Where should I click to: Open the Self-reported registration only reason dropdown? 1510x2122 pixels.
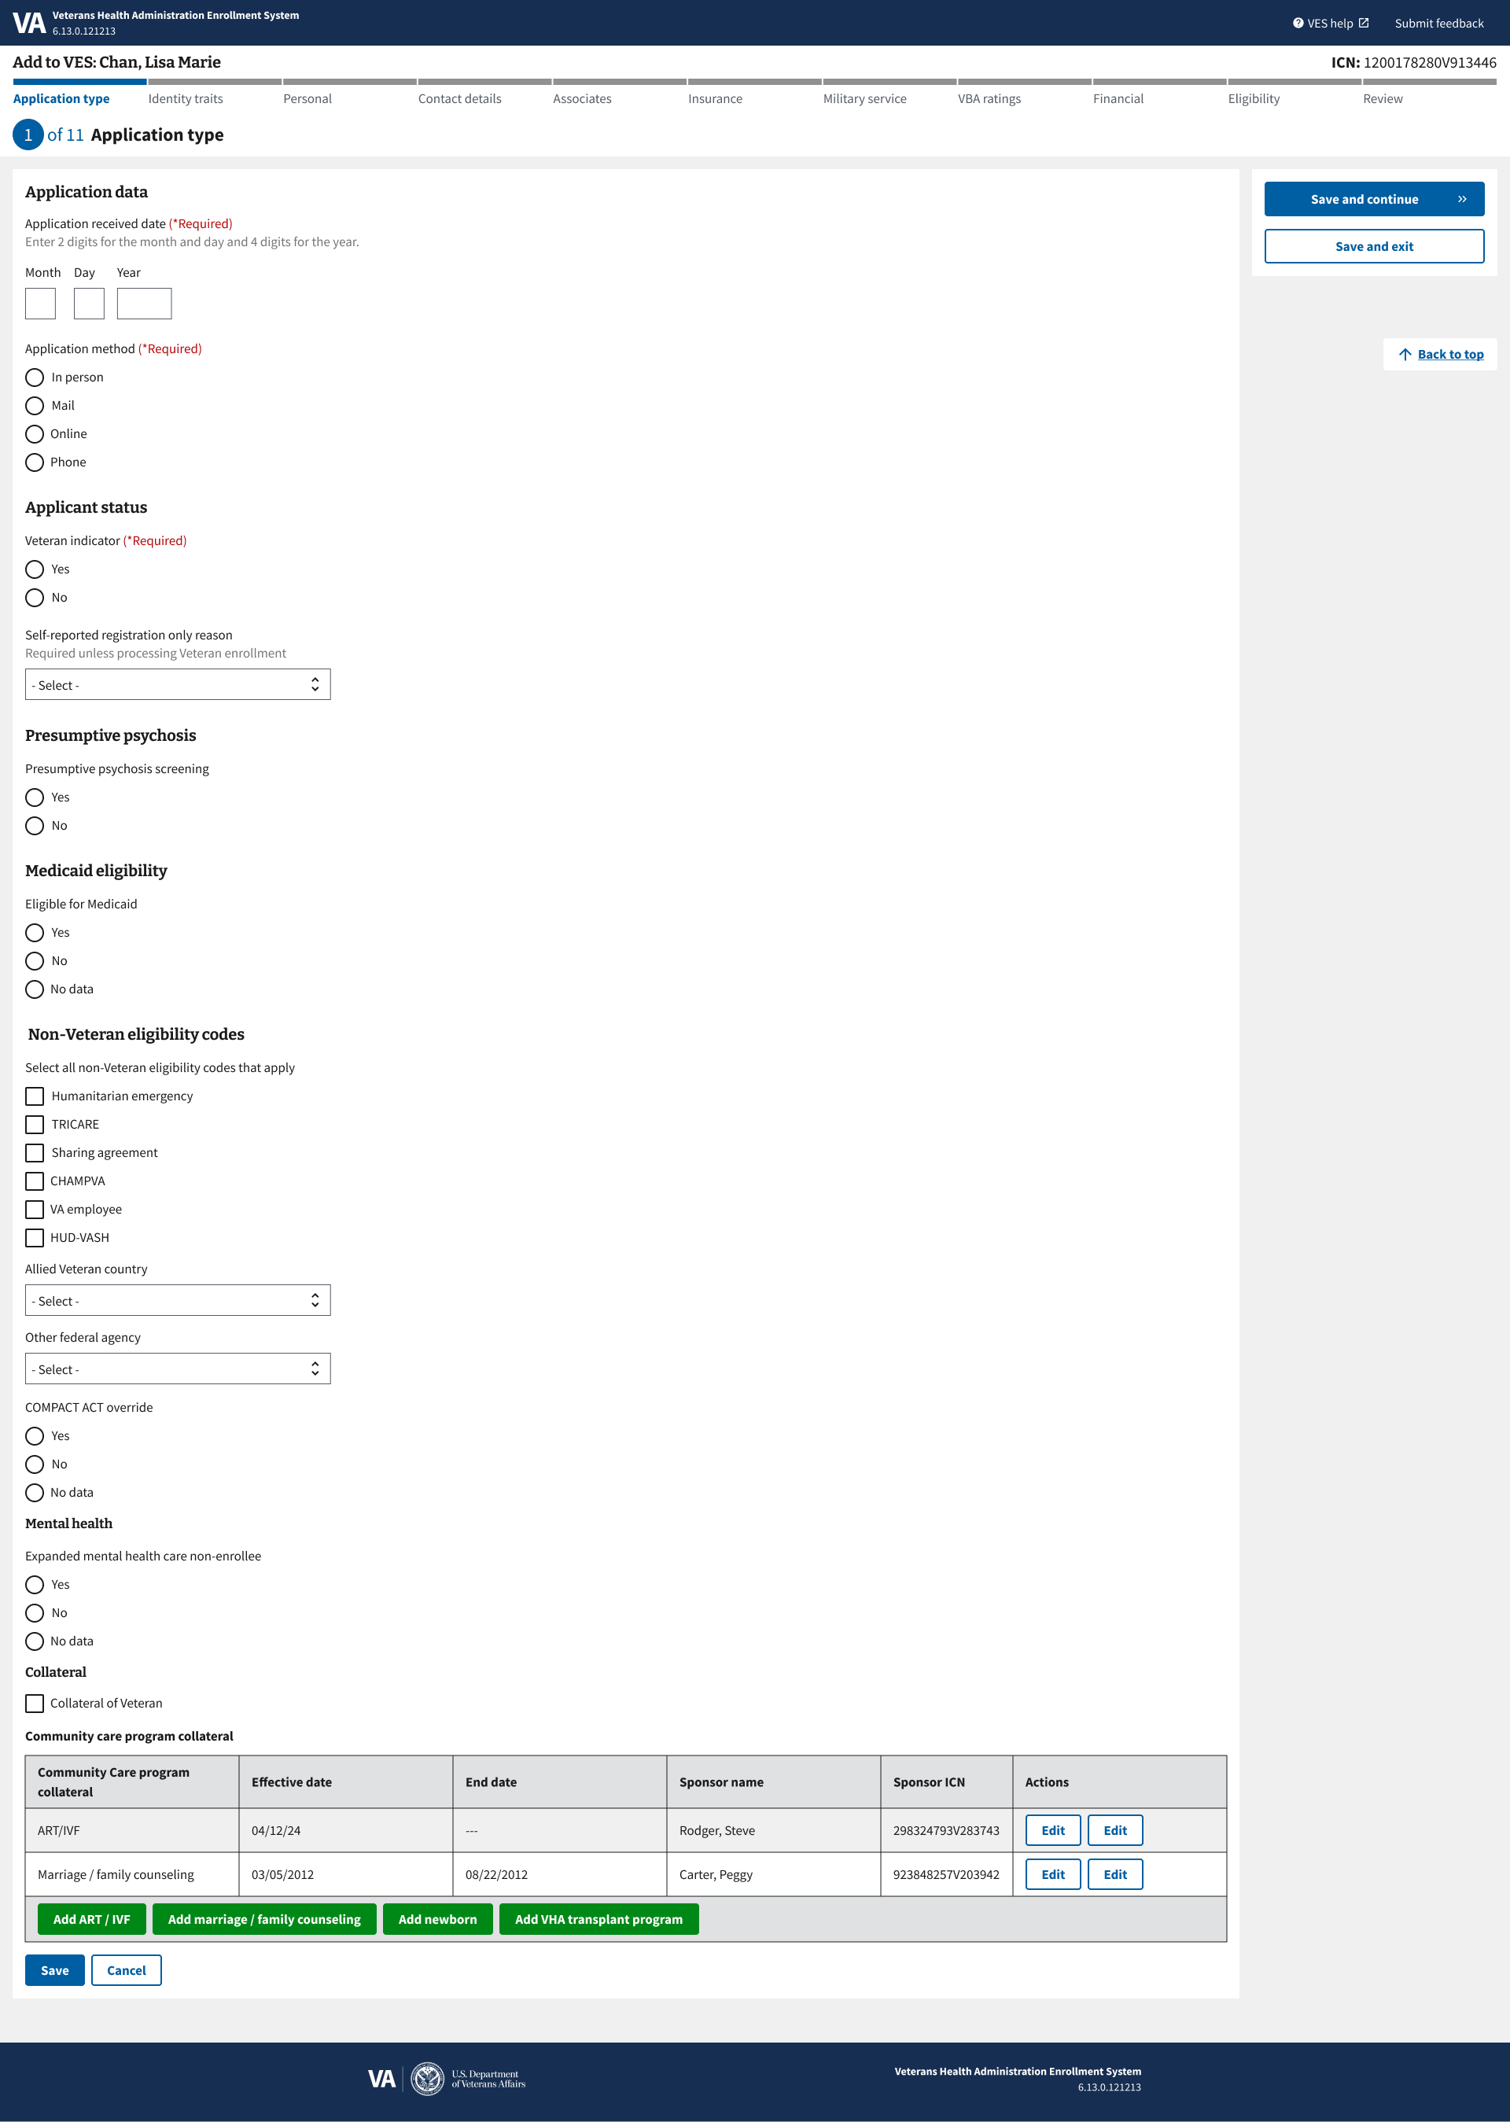[x=178, y=684]
